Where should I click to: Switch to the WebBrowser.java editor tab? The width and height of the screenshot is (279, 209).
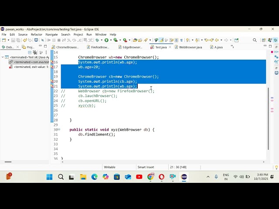point(188,47)
